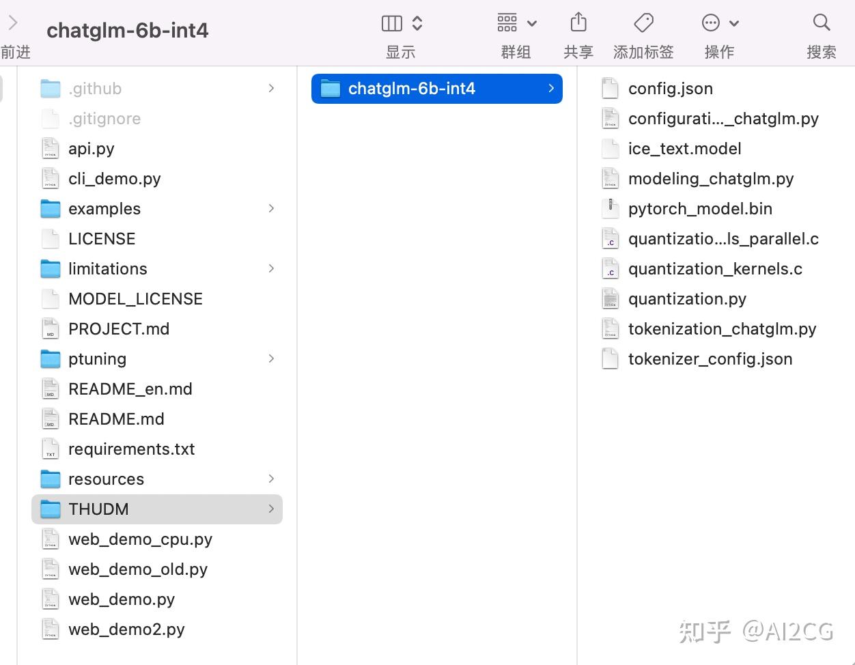
Task: Click the 群组 (Group) icon
Action: (x=507, y=23)
